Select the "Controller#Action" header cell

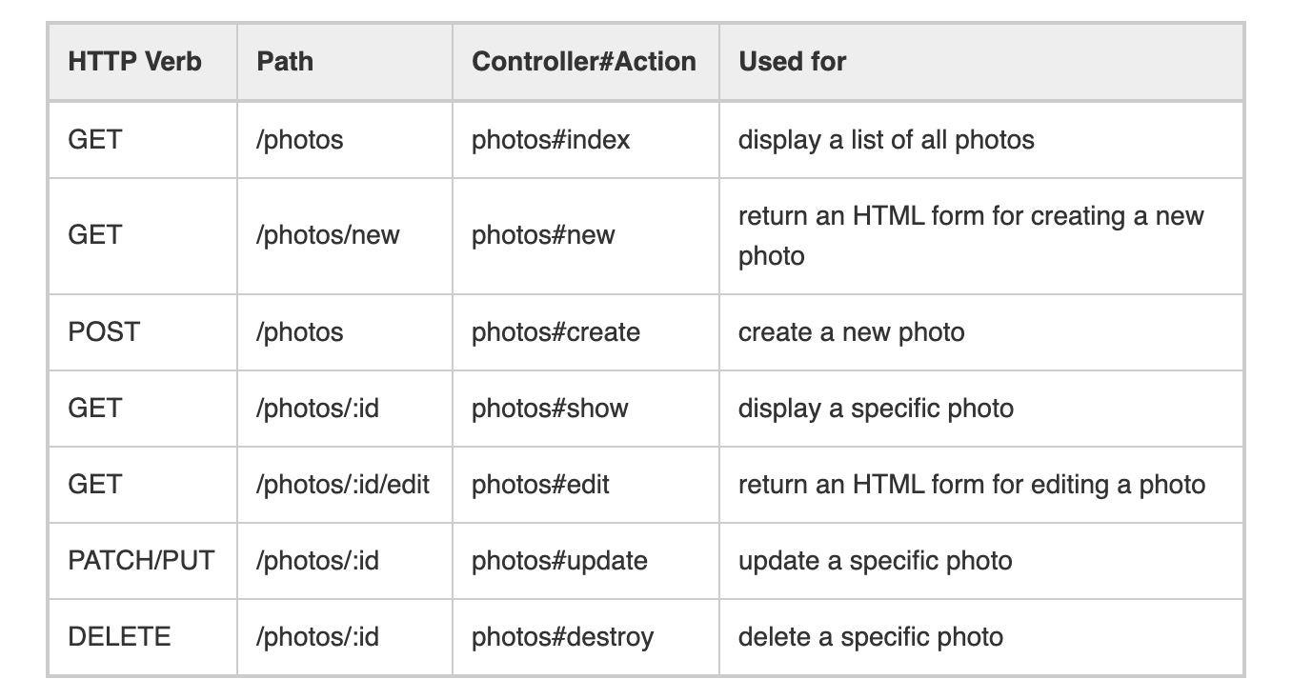[x=583, y=62]
